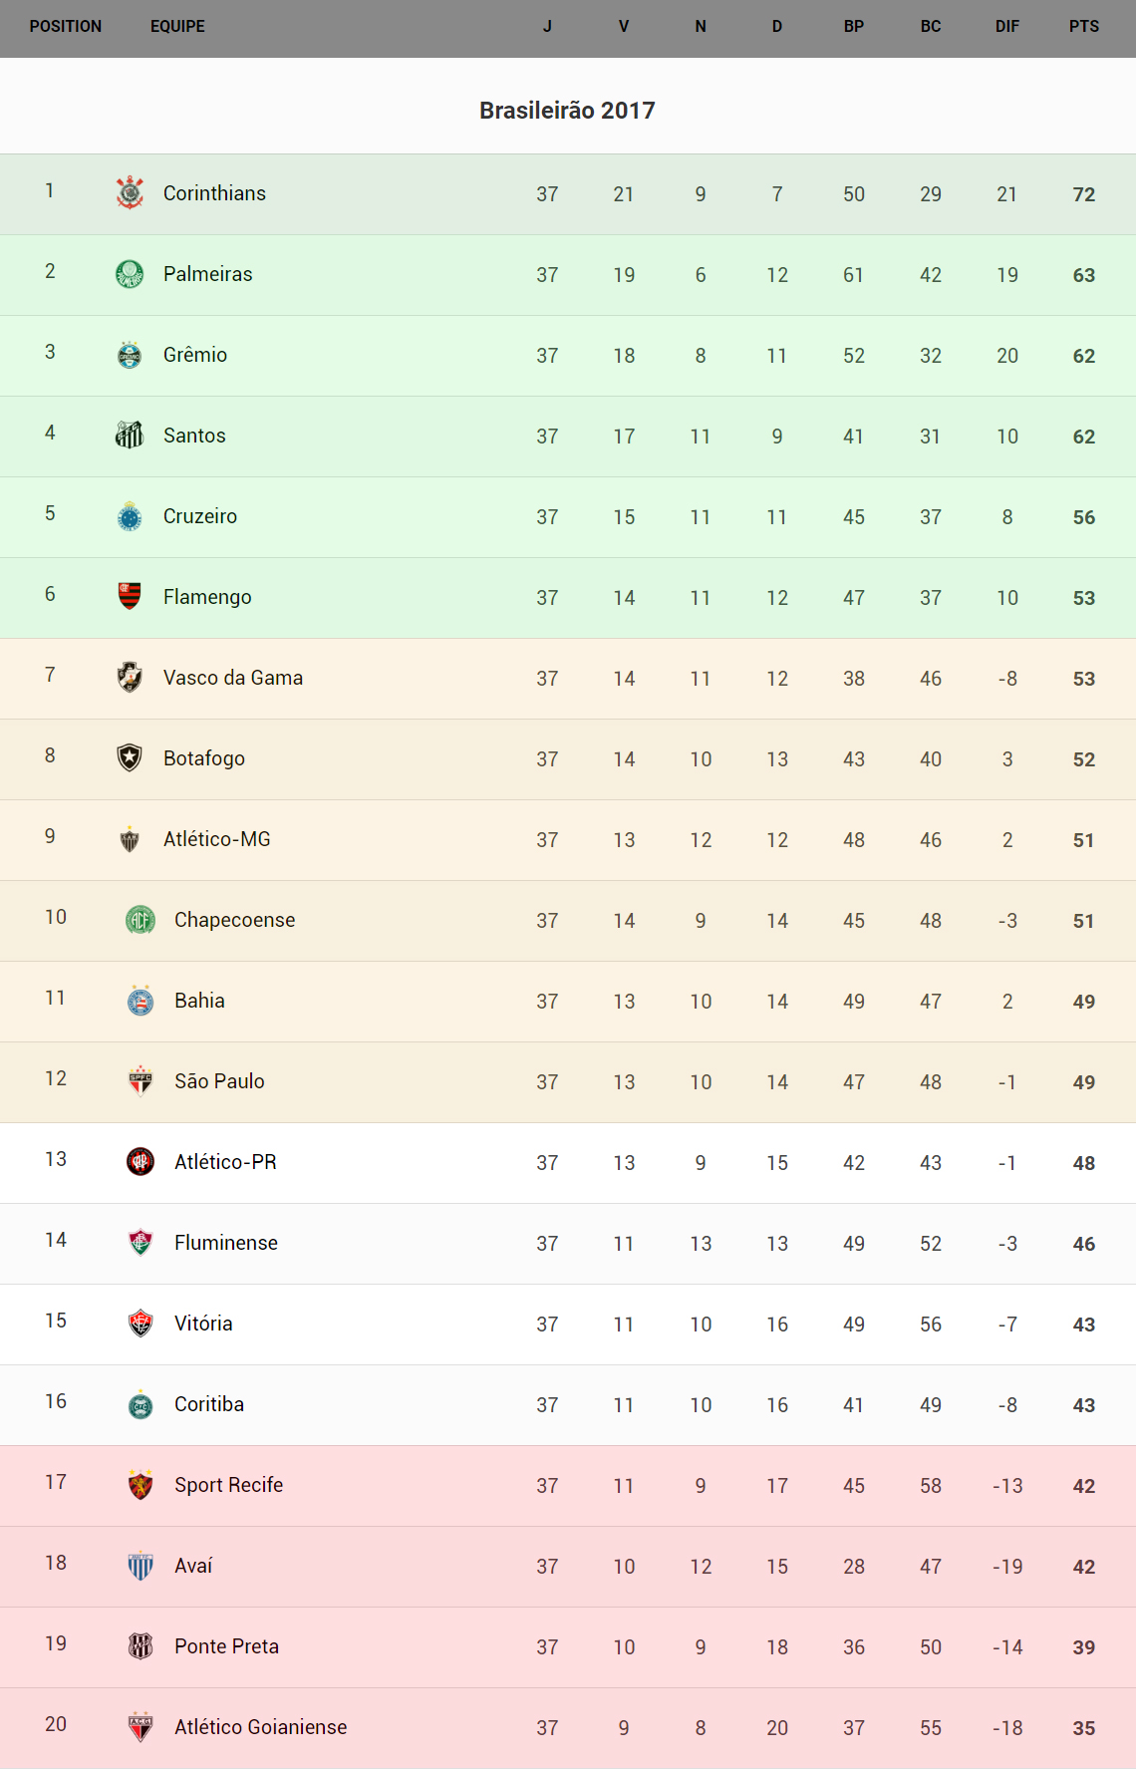Click the EQUIPE column header
The width and height of the screenshot is (1136, 1770).
tap(177, 27)
